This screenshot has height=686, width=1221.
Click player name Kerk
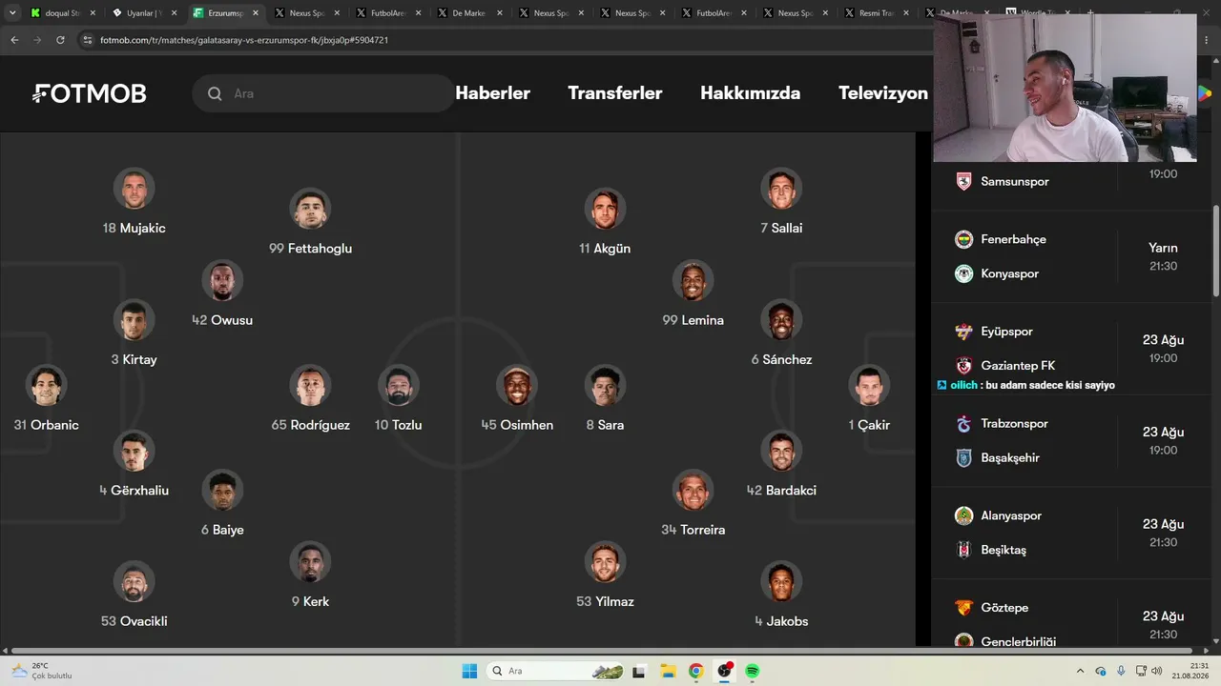(316, 602)
